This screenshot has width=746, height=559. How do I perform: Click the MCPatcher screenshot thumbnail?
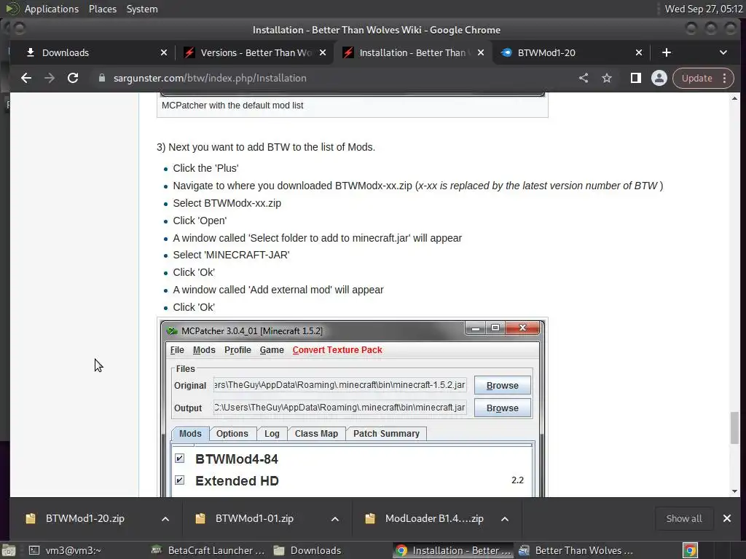point(352,408)
